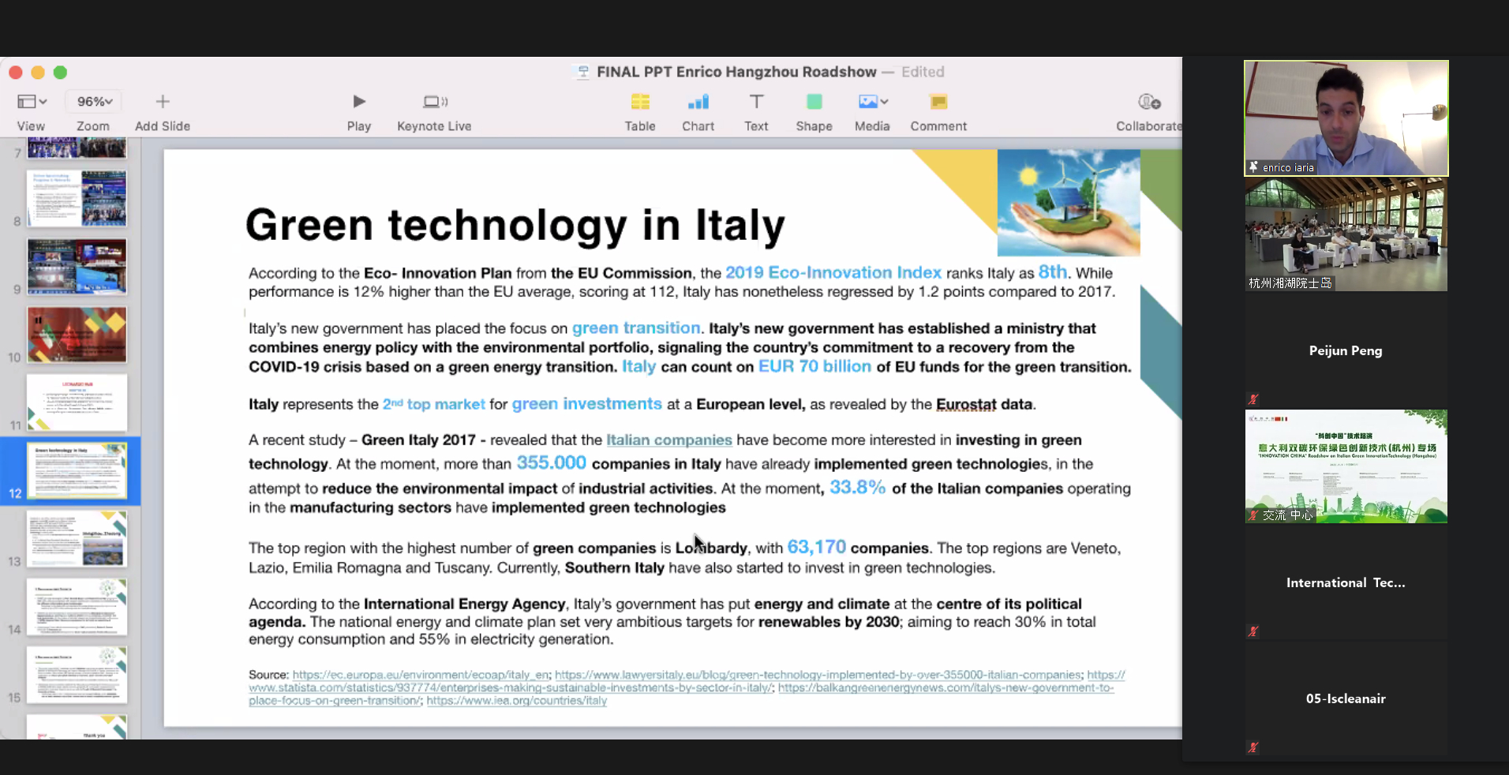Open the Collaborate icon
Image resolution: width=1509 pixels, height=775 pixels.
pyautogui.click(x=1149, y=102)
